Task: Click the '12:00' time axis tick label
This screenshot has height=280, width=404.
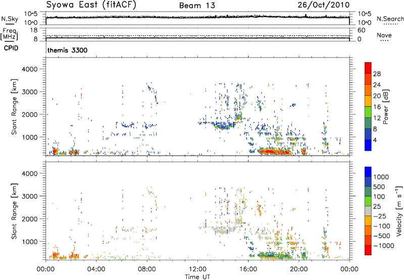Action: click(197, 269)
